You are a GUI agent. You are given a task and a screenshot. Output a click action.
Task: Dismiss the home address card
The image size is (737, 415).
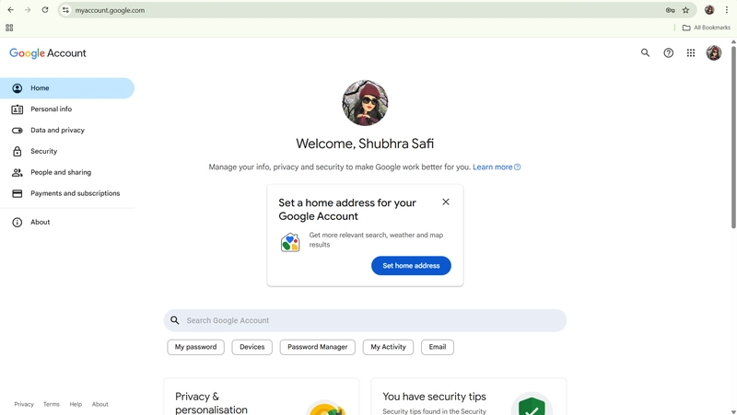(446, 202)
